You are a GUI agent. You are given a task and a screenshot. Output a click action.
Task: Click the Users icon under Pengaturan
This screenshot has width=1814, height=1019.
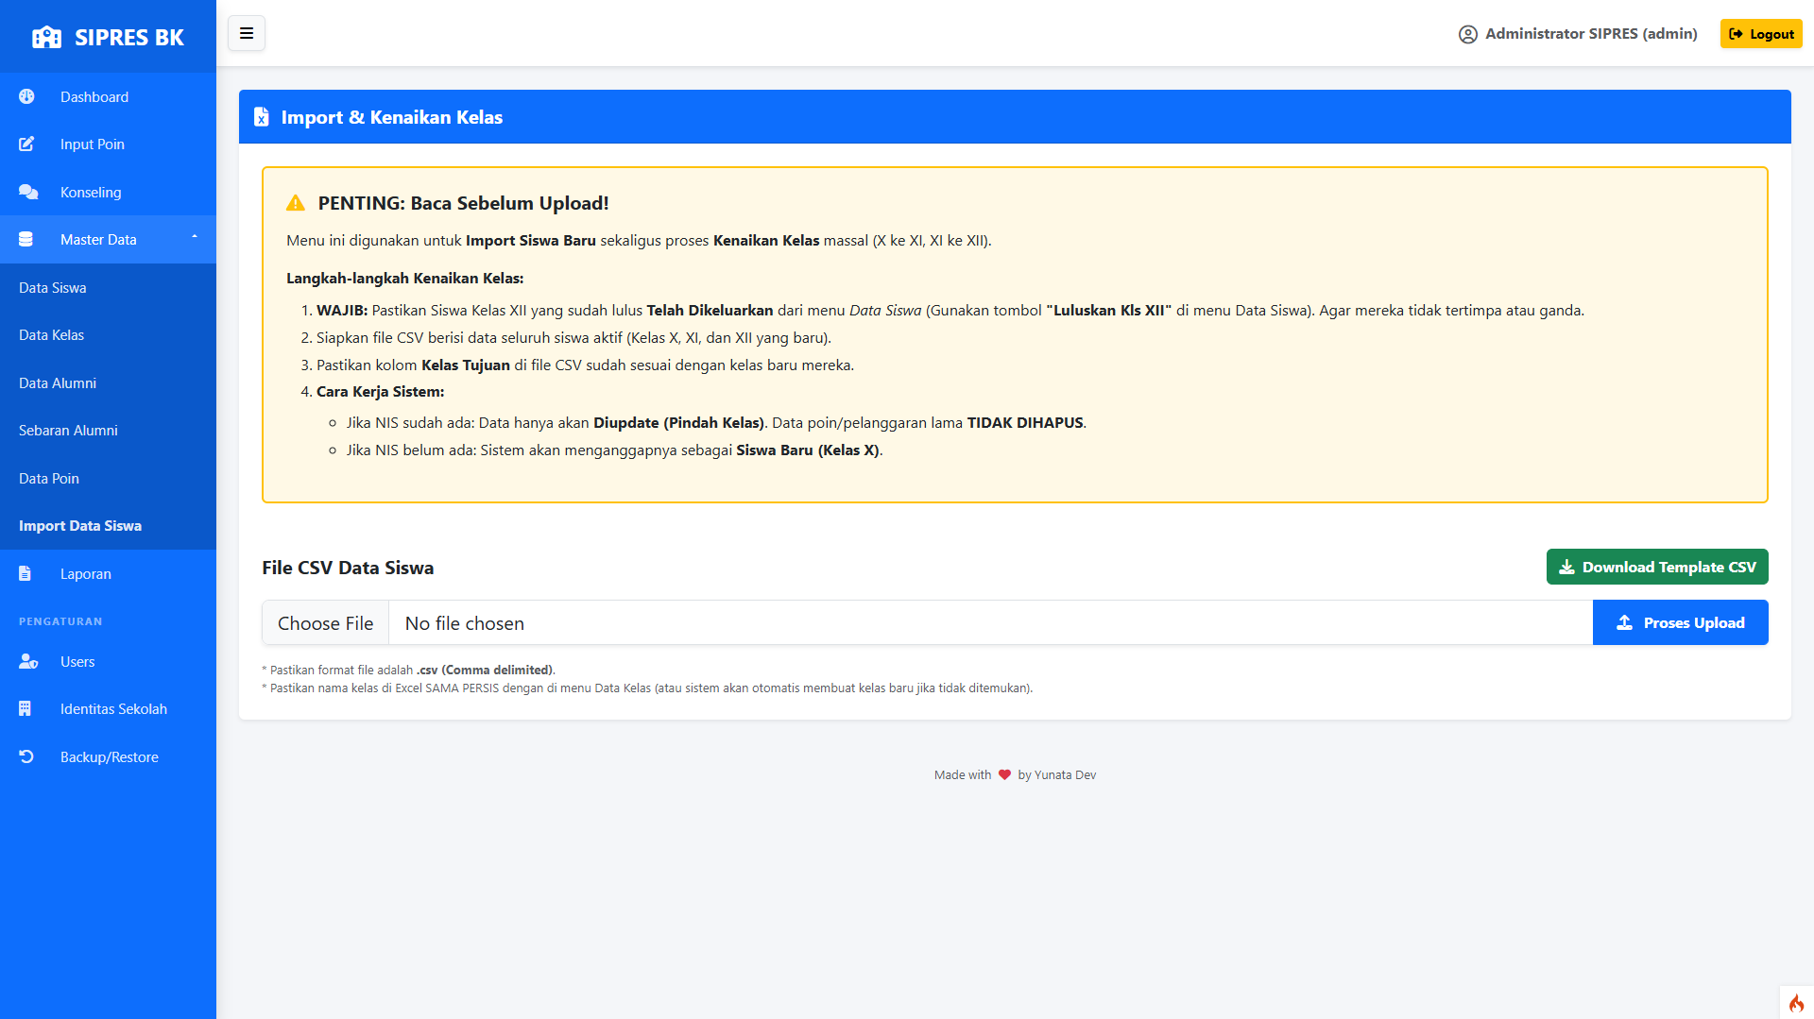point(28,662)
